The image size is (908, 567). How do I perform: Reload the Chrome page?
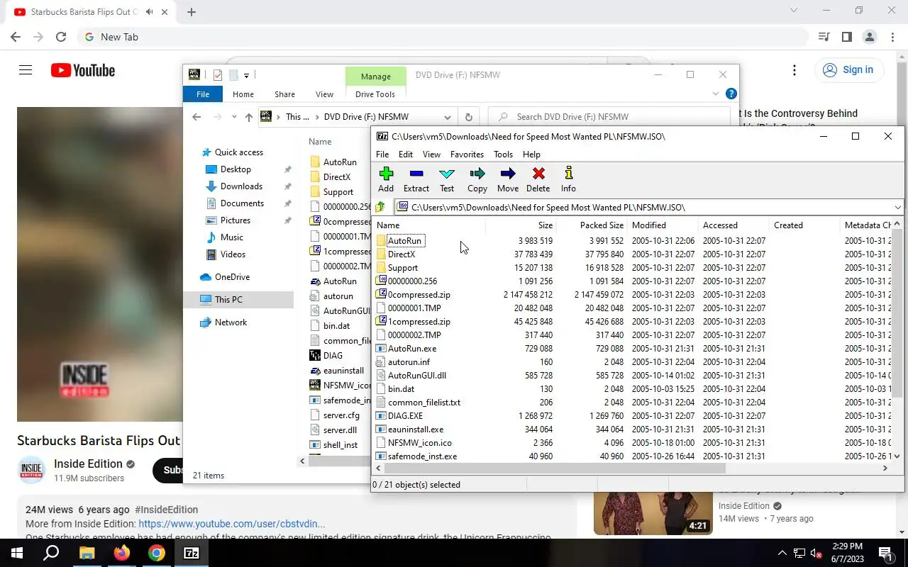click(61, 37)
